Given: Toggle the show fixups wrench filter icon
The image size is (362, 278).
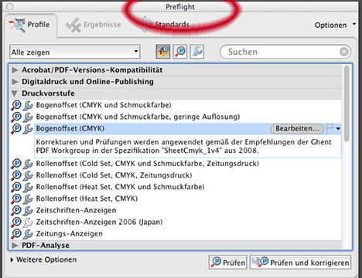Looking at the screenshot, I should tap(197, 52).
